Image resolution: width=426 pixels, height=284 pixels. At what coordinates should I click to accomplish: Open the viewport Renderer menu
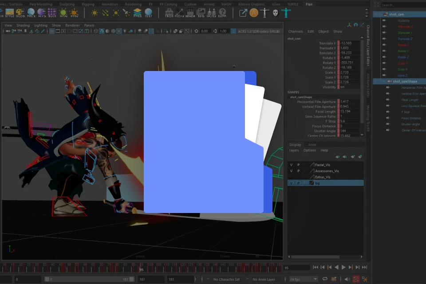[x=72, y=25]
